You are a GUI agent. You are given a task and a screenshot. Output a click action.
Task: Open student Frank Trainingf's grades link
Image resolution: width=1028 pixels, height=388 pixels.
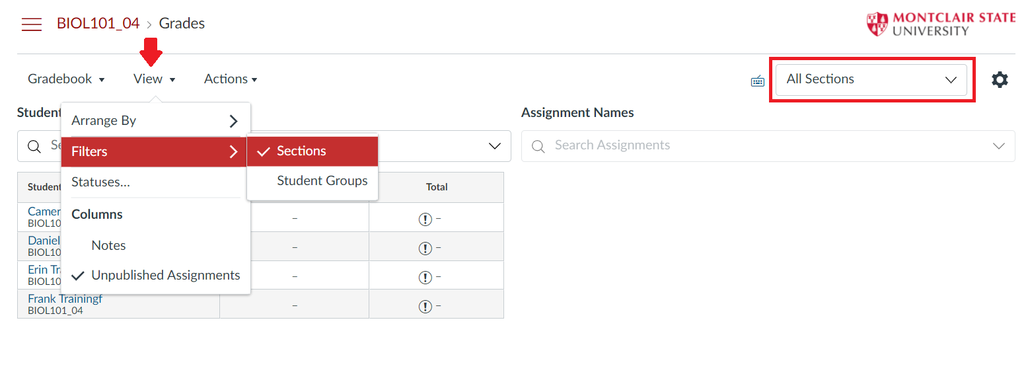[x=65, y=298]
